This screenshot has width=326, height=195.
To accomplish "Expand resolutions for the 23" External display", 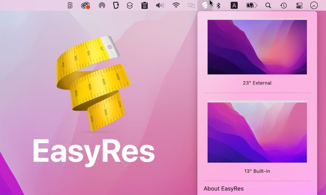I will [257, 46].
